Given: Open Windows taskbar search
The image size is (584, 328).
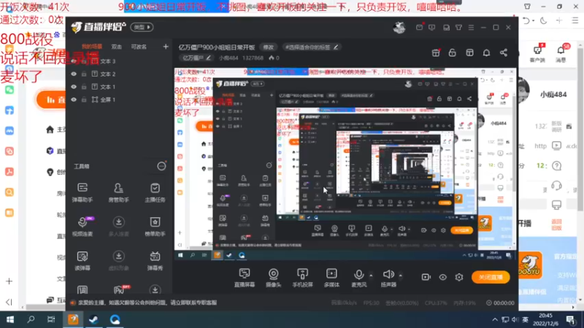Looking at the screenshot, I should [31, 319].
